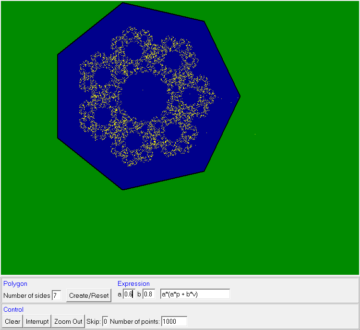Click the 'Number of points:' label
The image size is (360, 330).
[135, 321]
